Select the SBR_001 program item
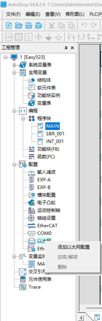Image resolution: width=102 pixels, height=321 pixels. pyautogui.click(x=55, y=134)
